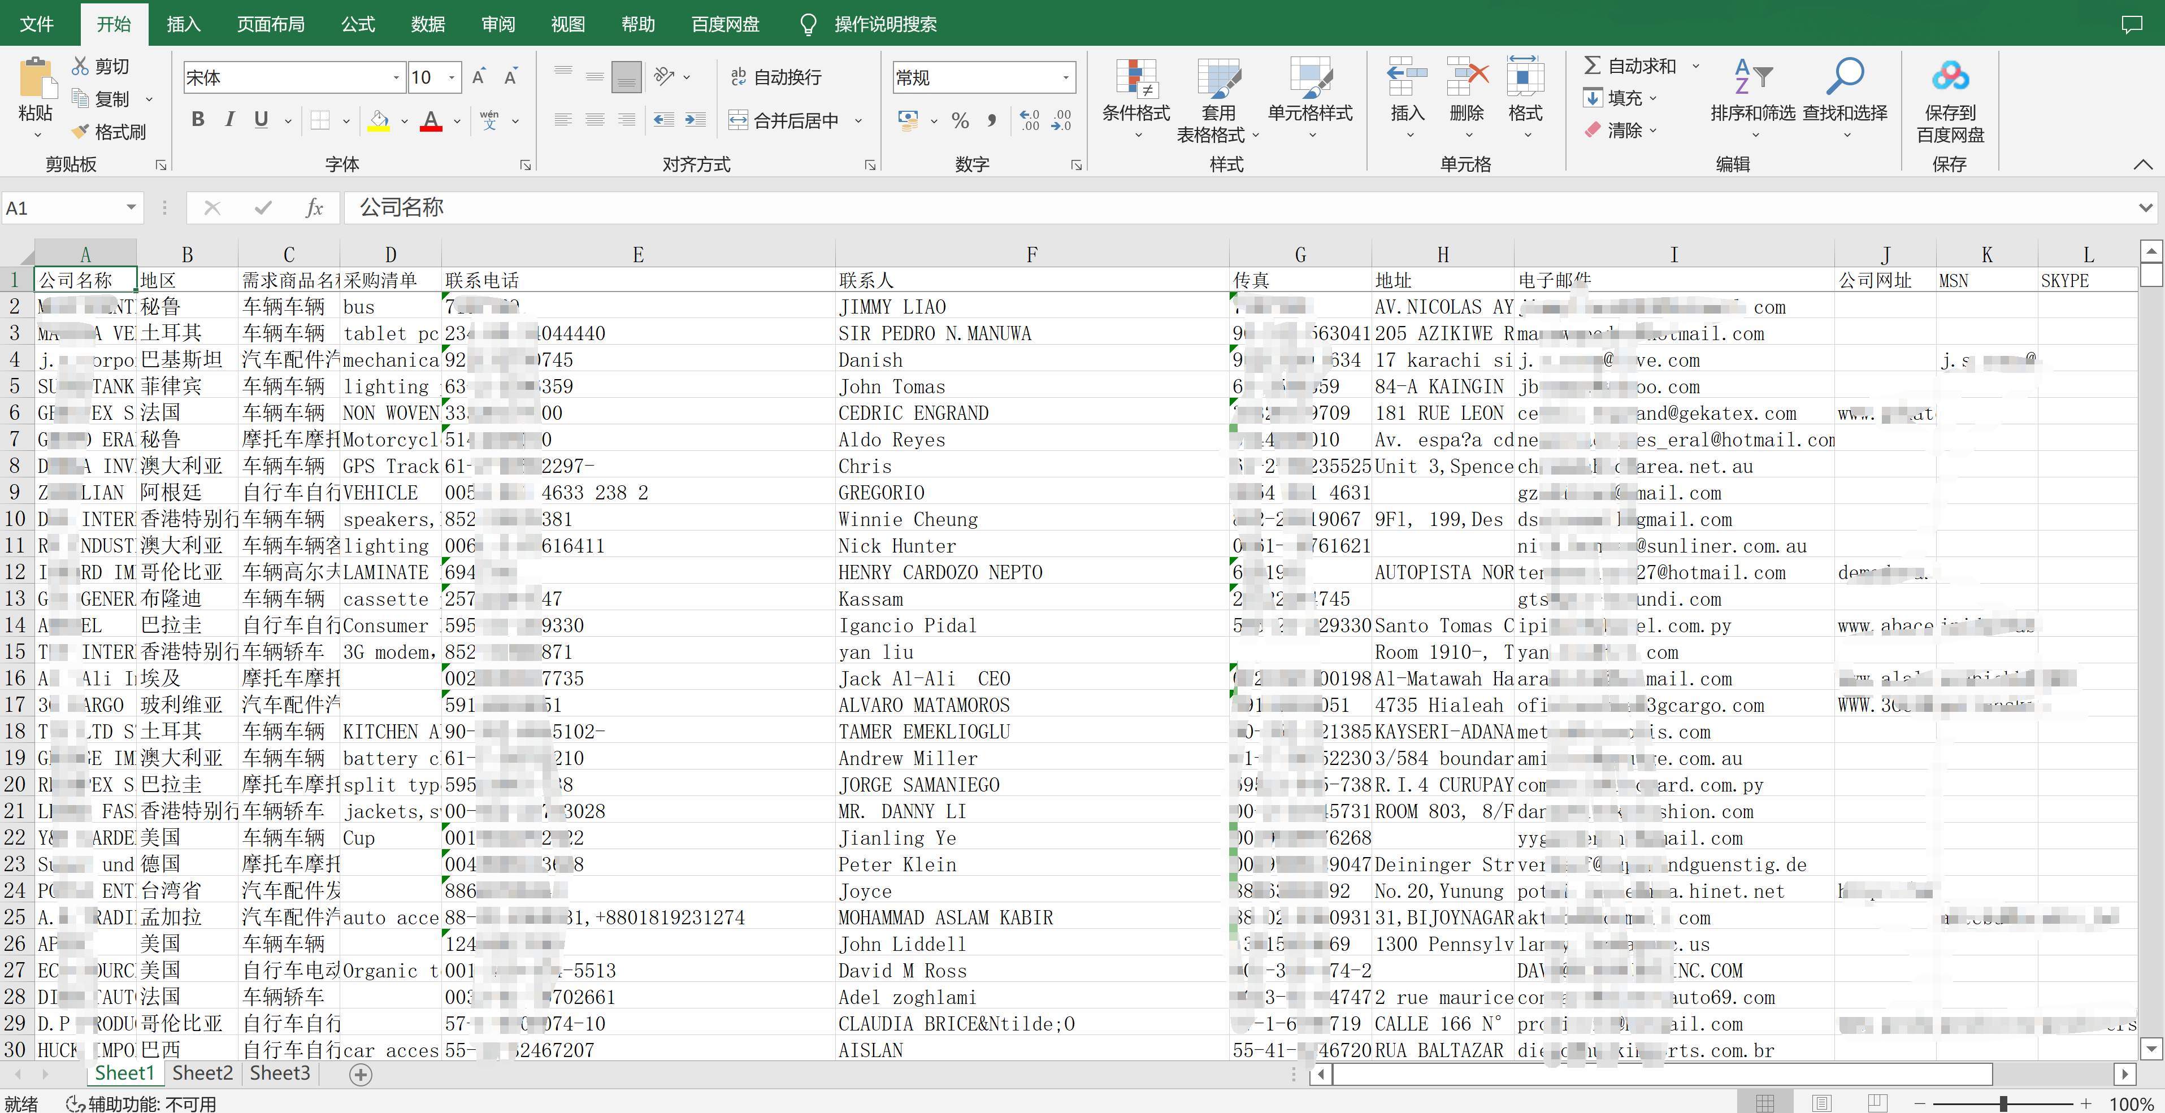Switch to Page Break Preview view
This screenshot has width=2165, height=1113.
coord(1877,1103)
